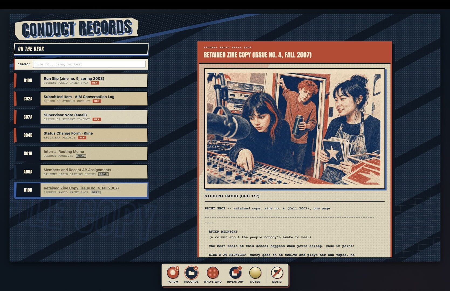This screenshot has width=450, height=291.
Task: Click NEW badge on Supervisor Note row
Action: [x=97, y=119]
